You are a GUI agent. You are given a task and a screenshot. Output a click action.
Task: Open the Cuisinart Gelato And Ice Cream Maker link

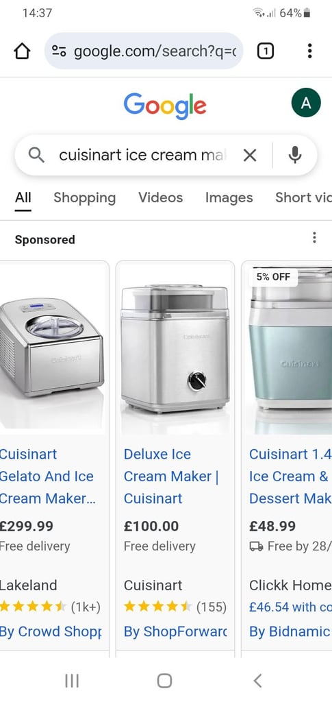47,476
